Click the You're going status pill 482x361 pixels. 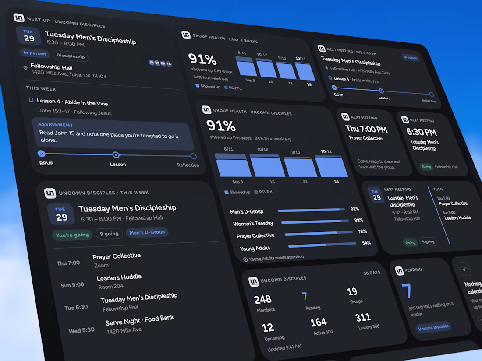[72, 235]
